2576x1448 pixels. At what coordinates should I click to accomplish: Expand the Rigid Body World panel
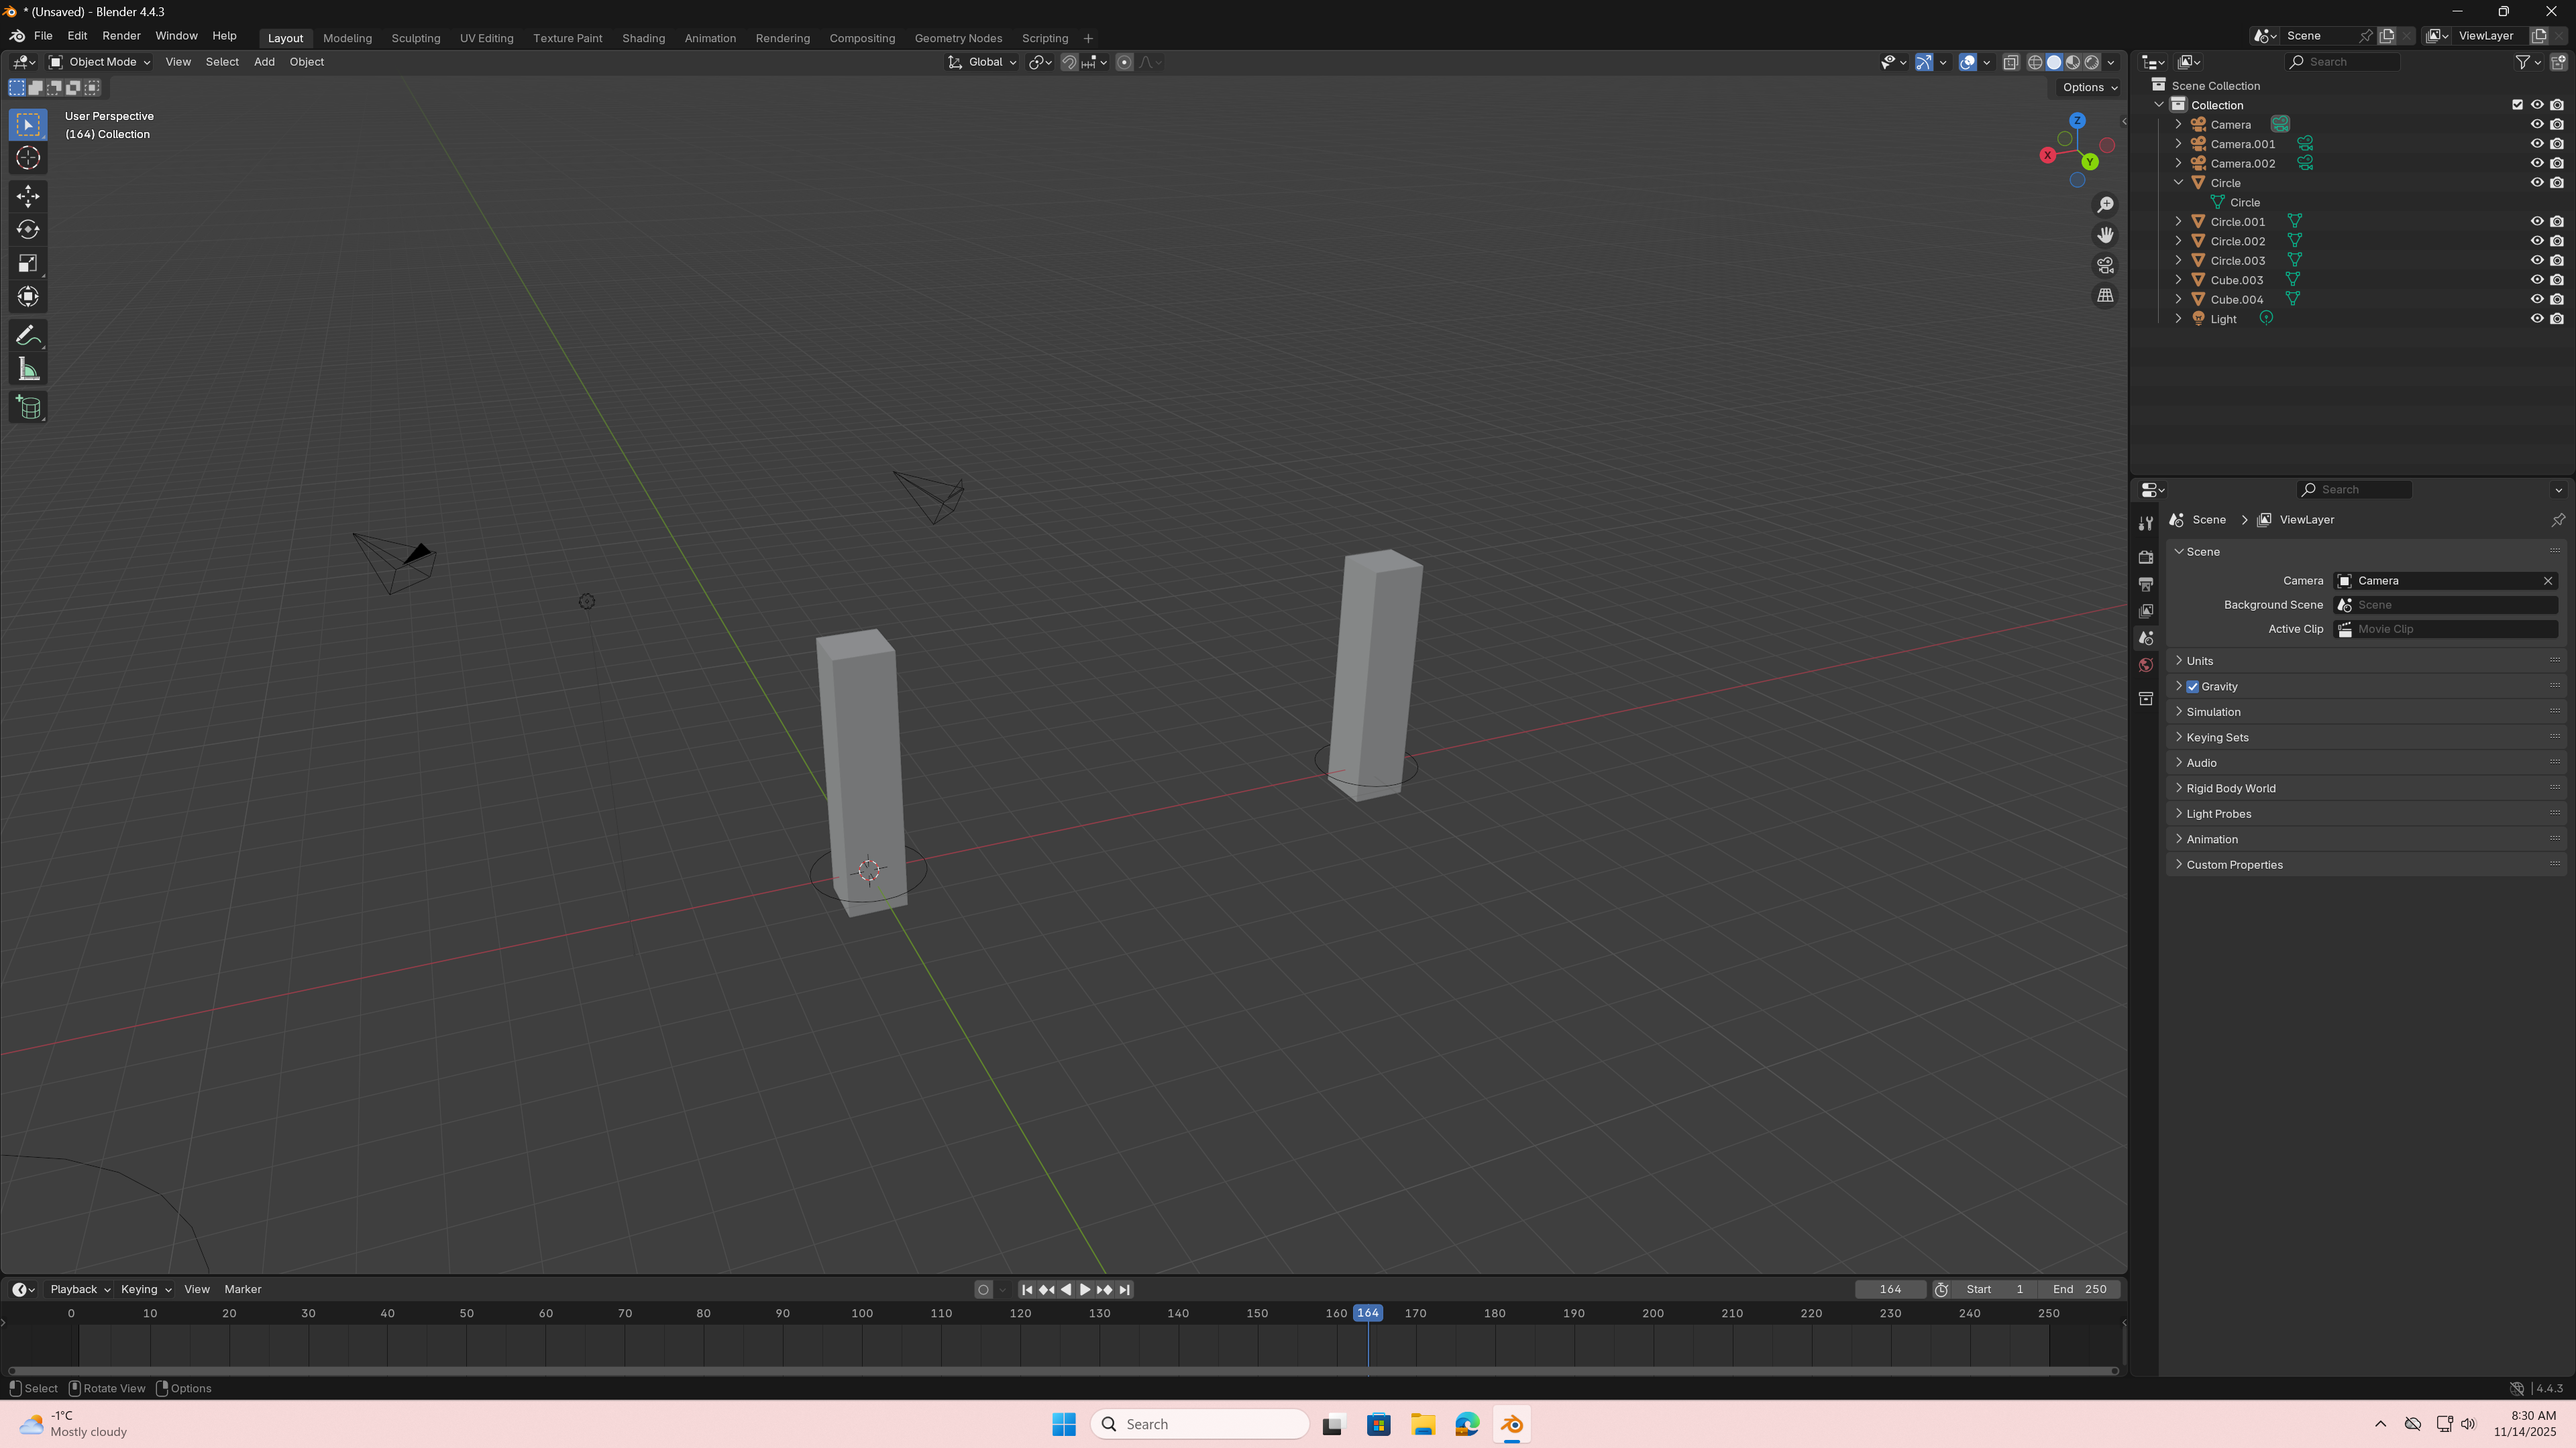pyautogui.click(x=2230, y=788)
